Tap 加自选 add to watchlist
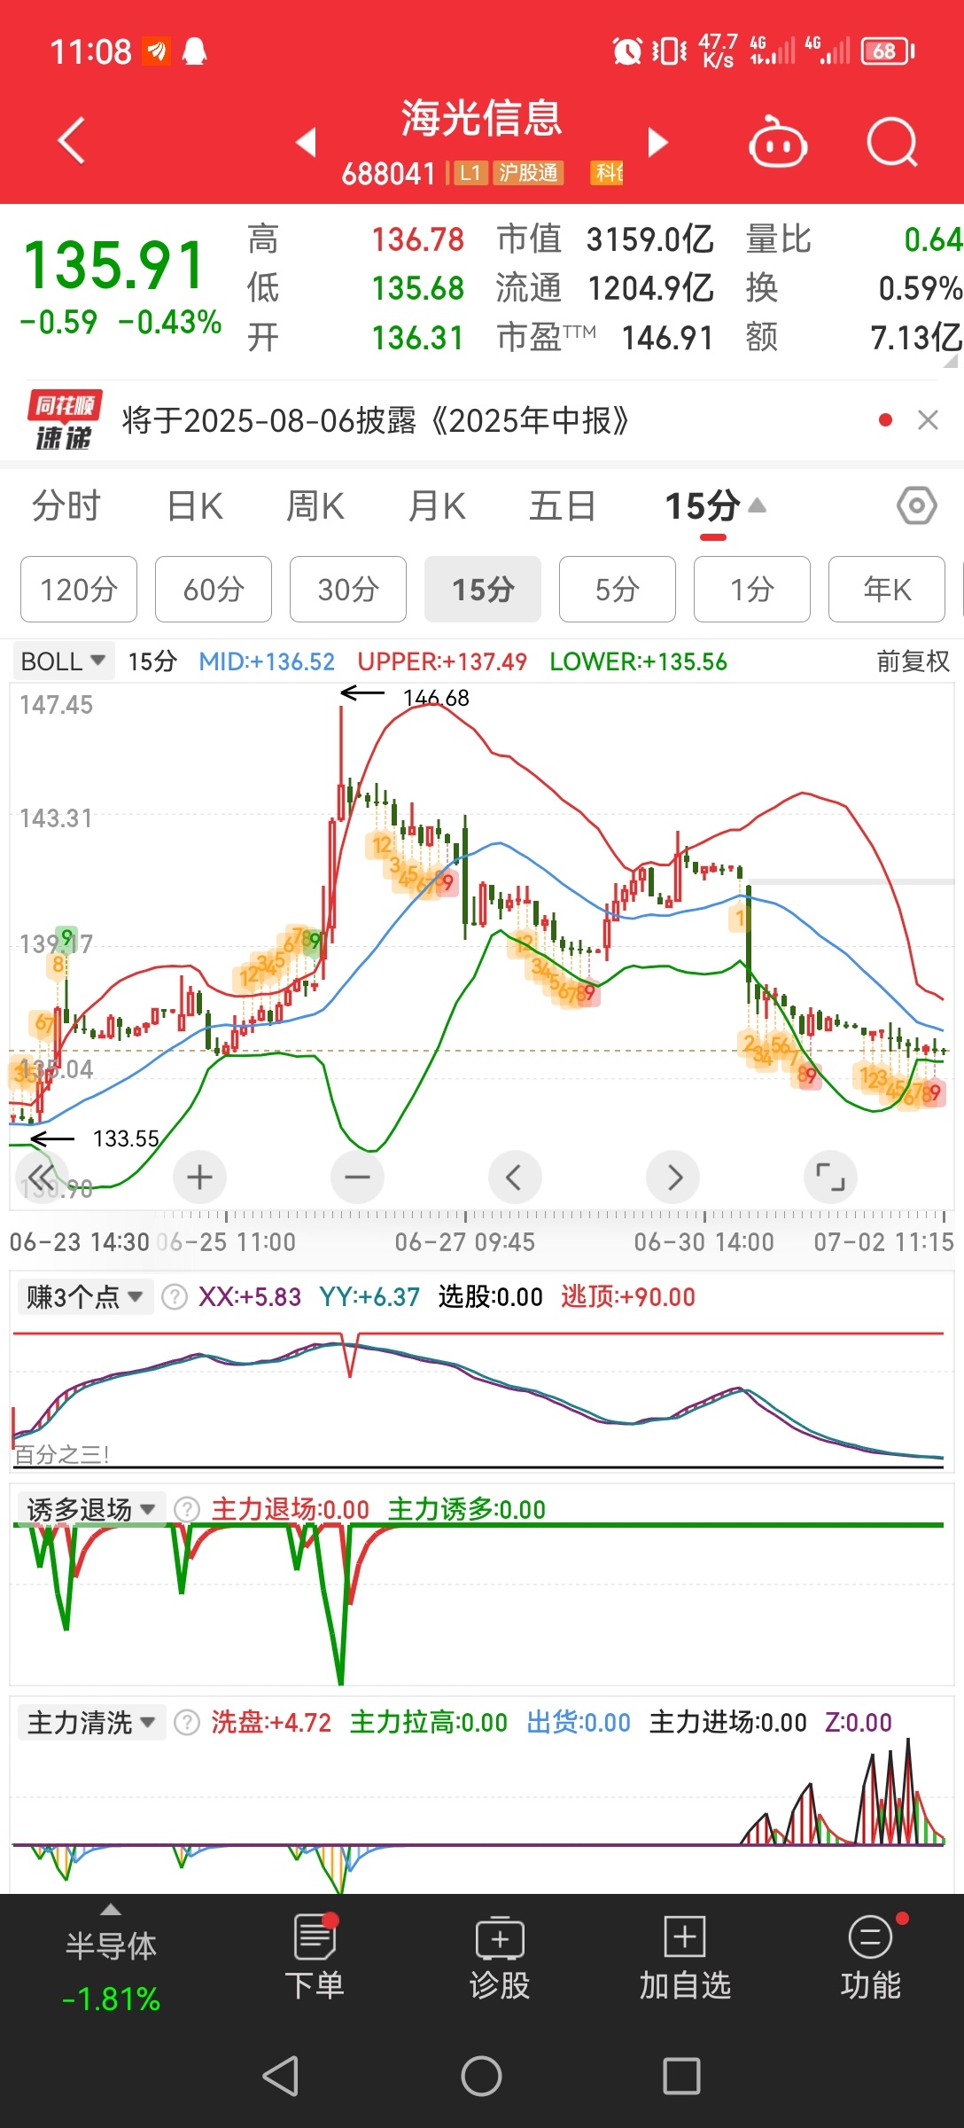The width and height of the screenshot is (964, 2128). (685, 1958)
